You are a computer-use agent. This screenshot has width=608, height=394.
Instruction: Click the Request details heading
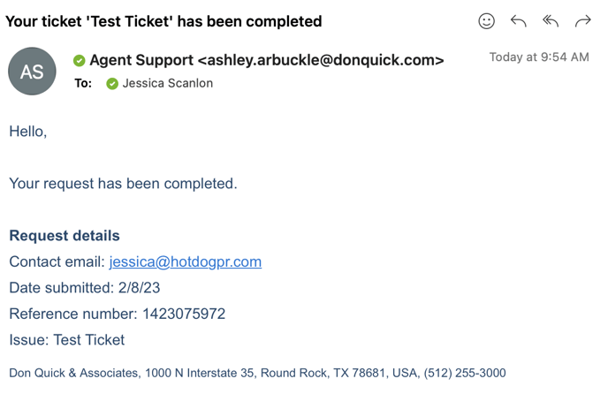pyautogui.click(x=65, y=236)
